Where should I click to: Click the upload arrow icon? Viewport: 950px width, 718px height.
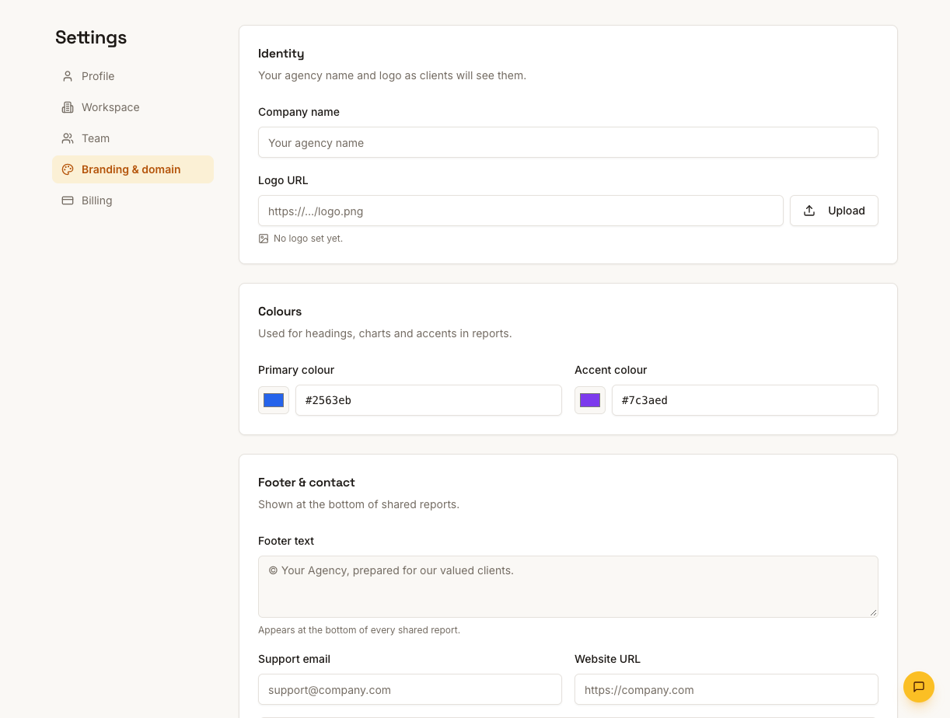tap(809, 211)
